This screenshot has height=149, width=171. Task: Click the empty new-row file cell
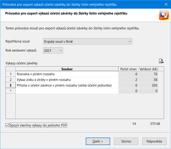point(67,91)
